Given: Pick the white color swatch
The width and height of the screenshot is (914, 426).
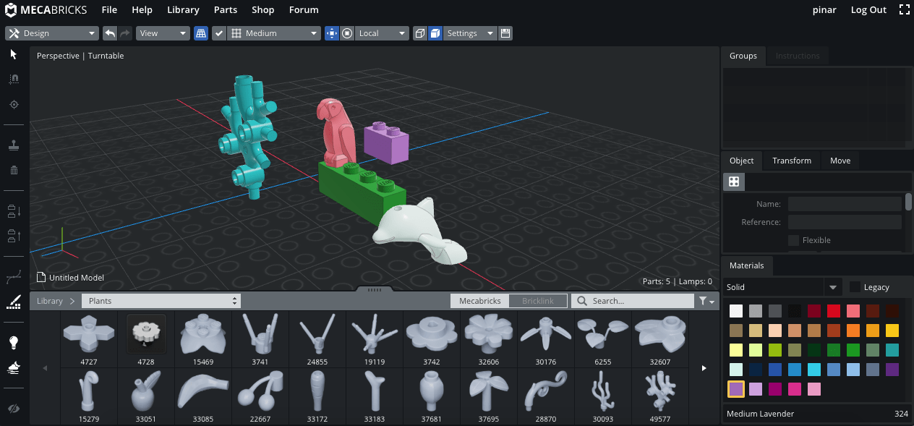Looking at the screenshot, I should tap(735, 311).
